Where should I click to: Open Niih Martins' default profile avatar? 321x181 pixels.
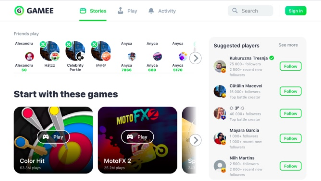(220, 166)
